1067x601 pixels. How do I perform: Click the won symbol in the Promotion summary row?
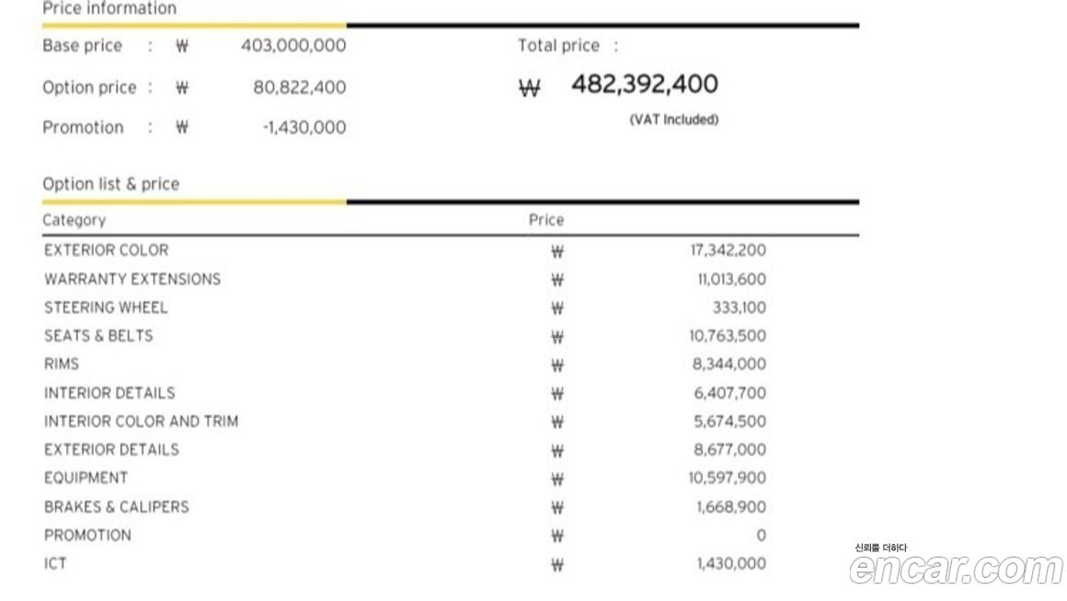click(x=182, y=128)
